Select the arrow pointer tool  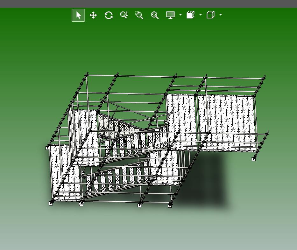click(x=78, y=15)
